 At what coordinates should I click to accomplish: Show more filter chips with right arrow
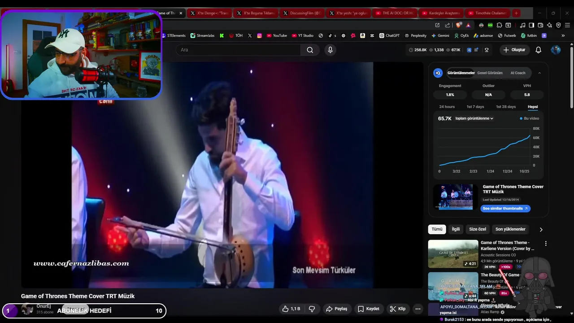point(541,229)
